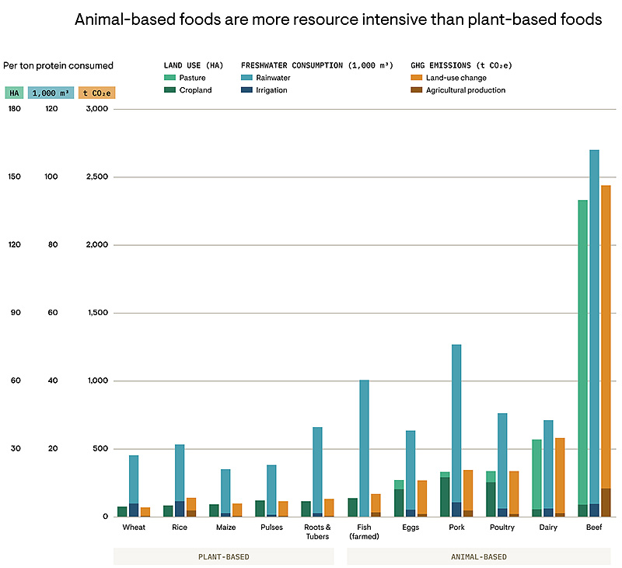The height and width of the screenshot is (568, 622).
Task: Click the Land-use change legend swatch
Action: tap(416, 78)
